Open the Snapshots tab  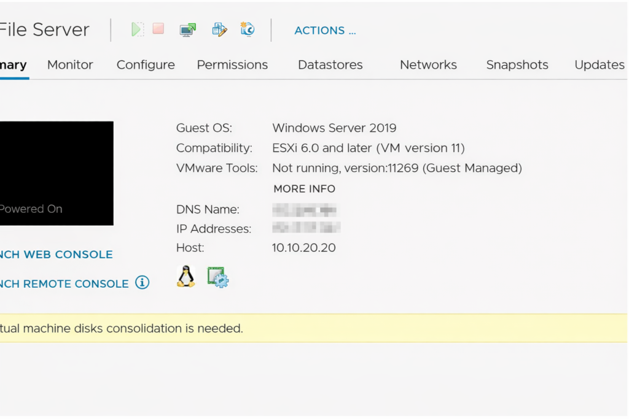pyautogui.click(x=517, y=65)
